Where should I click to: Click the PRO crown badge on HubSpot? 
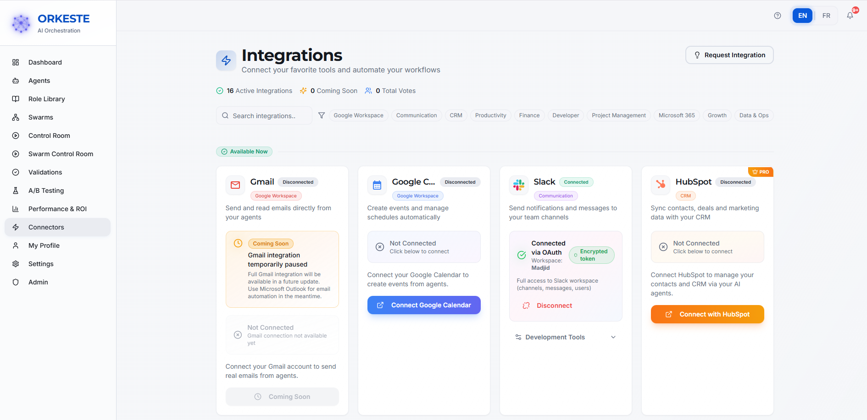click(761, 172)
